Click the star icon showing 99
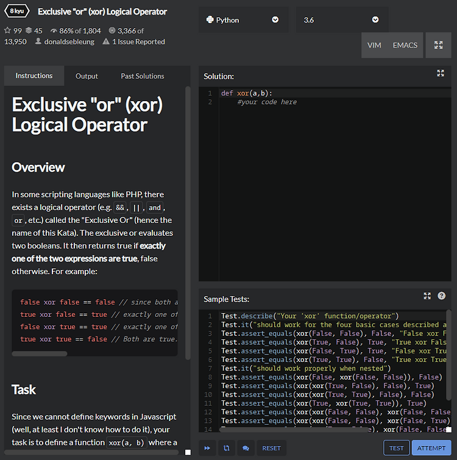The image size is (457, 460). (x=8, y=30)
